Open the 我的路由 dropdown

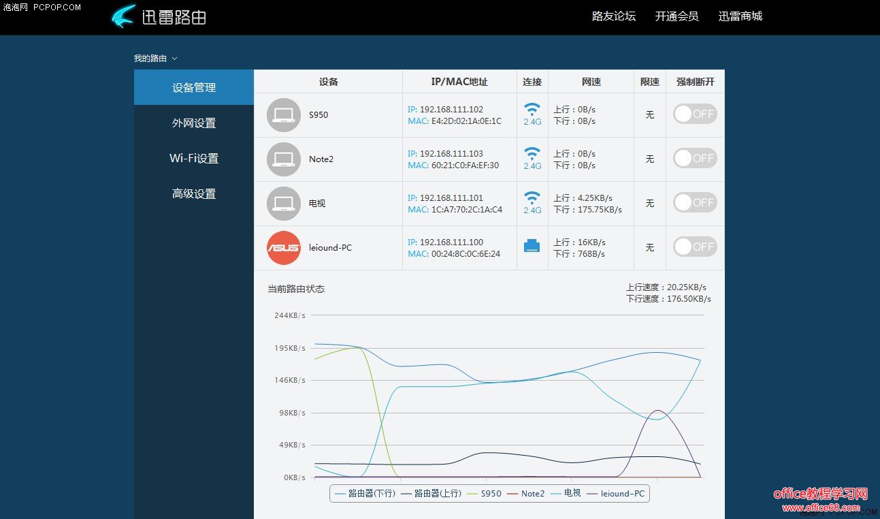pos(156,58)
